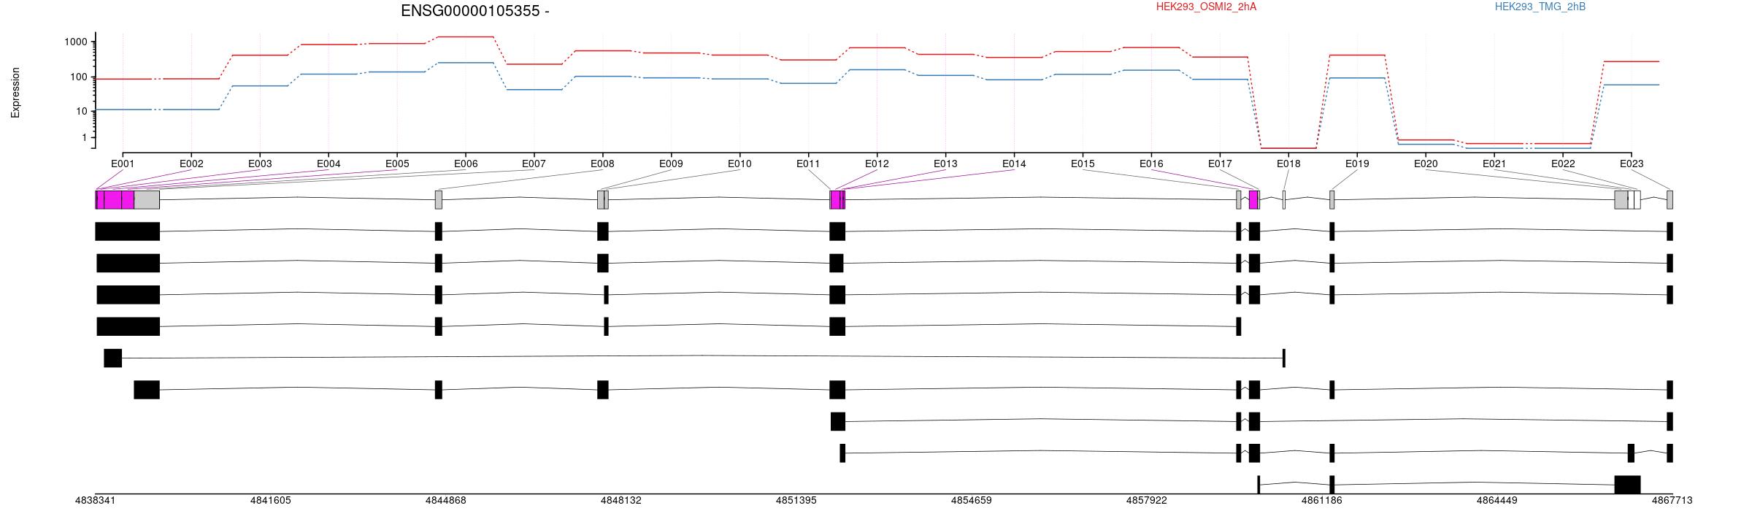This screenshot has width=1752, height=511.
Task: Click exon label E016
Action: [1151, 164]
